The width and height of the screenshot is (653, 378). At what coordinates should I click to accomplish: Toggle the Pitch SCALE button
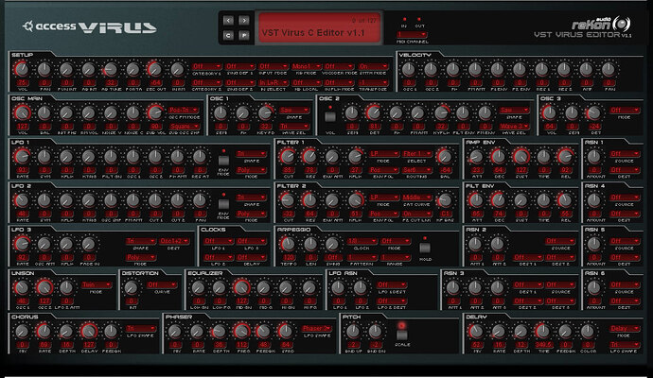(x=402, y=335)
